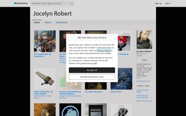The width and height of the screenshot is (186, 116).
Task: Click Piano Loup title link
Action: 116,92
